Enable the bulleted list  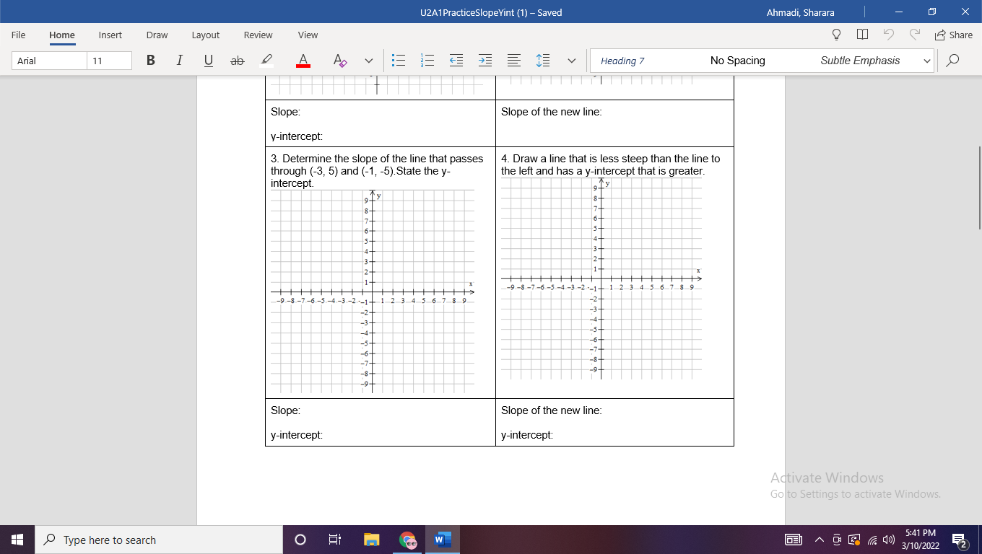tap(398, 61)
